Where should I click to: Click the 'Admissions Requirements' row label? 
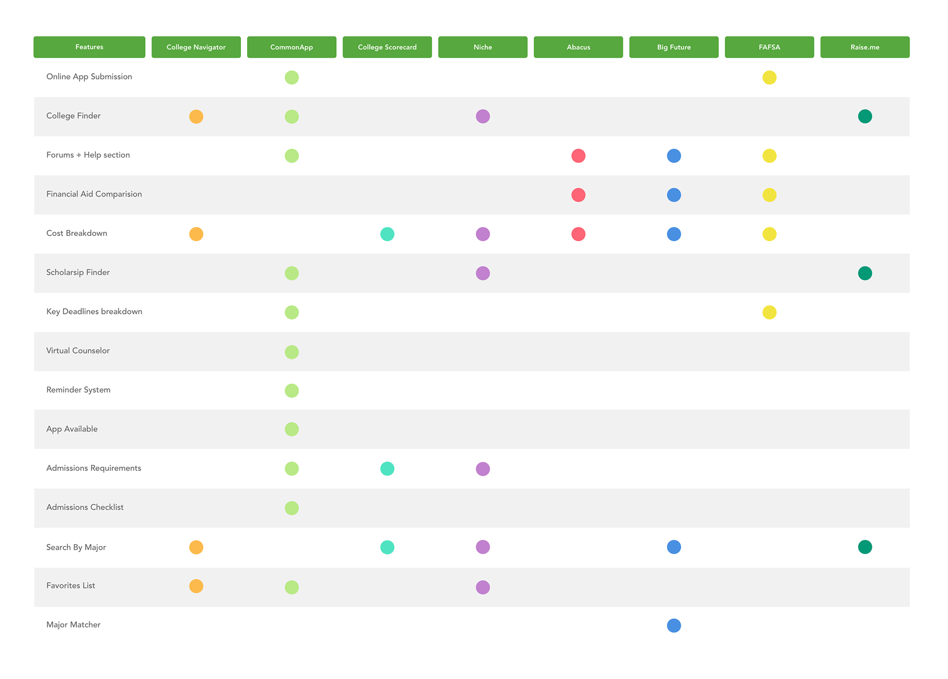94,468
